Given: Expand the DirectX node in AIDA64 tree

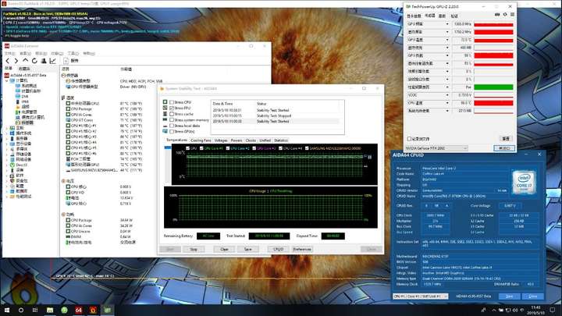Looking at the screenshot, I should coord(7,165).
